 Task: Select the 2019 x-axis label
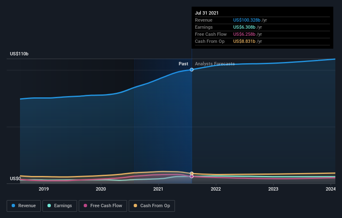[x=44, y=189]
